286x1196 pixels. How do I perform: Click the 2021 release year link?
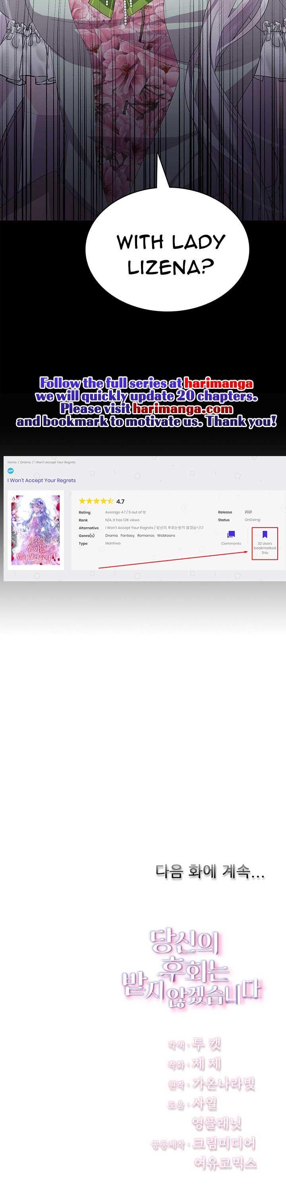(x=248, y=512)
